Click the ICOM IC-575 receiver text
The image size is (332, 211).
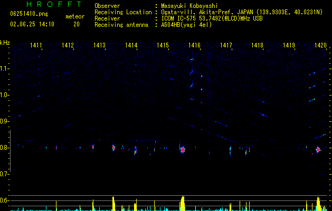pyautogui.click(x=212, y=18)
